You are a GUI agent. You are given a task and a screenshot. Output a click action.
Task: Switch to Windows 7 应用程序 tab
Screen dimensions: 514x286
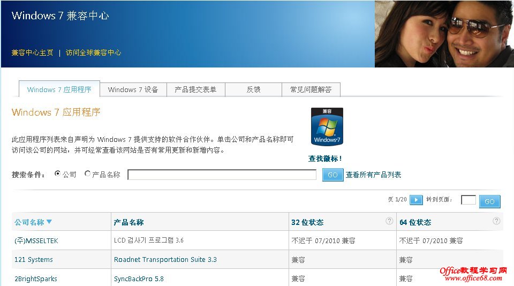click(x=59, y=89)
